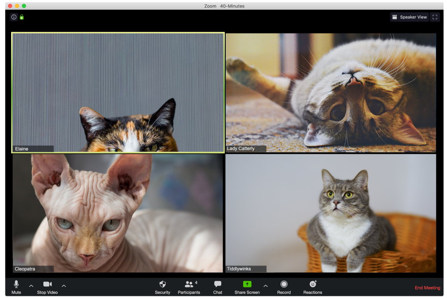Open the Reactions emoji menu

tap(313, 287)
